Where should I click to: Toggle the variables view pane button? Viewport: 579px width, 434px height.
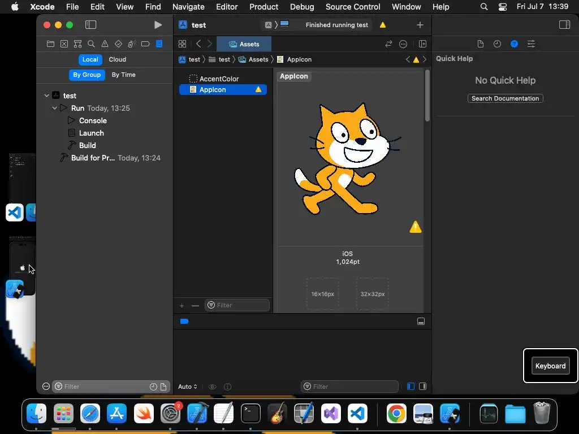tap(411, 387)
